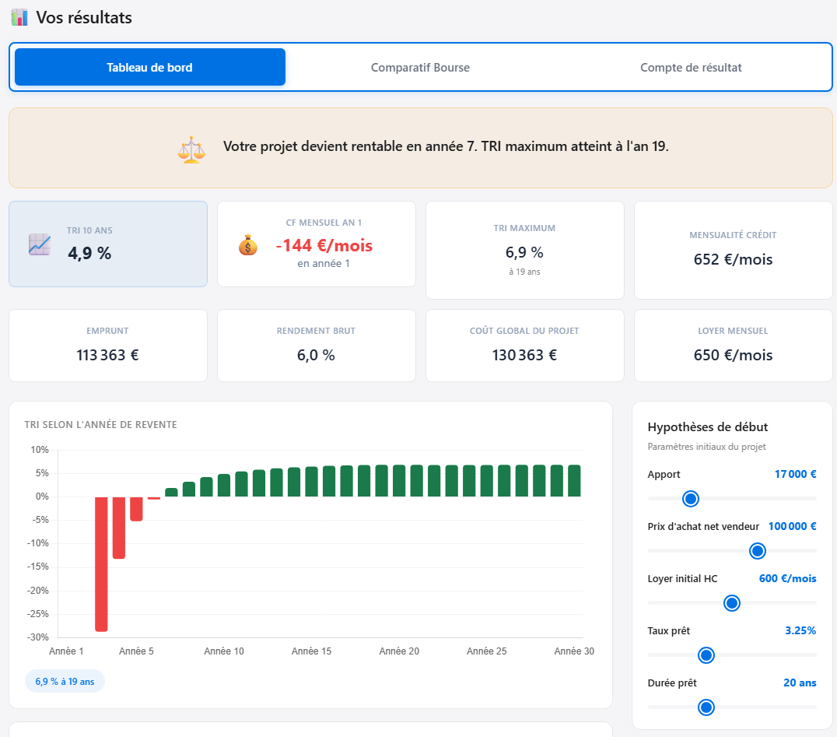The height and width of the screenshot is (737, 837).
Task: Open the Compte de résultat tab
Action: [x=690, y=67]
